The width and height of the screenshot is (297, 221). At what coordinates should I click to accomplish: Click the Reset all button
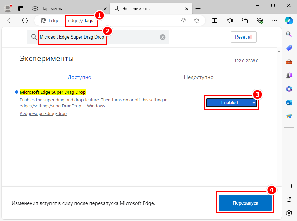[x=243, y=37]
